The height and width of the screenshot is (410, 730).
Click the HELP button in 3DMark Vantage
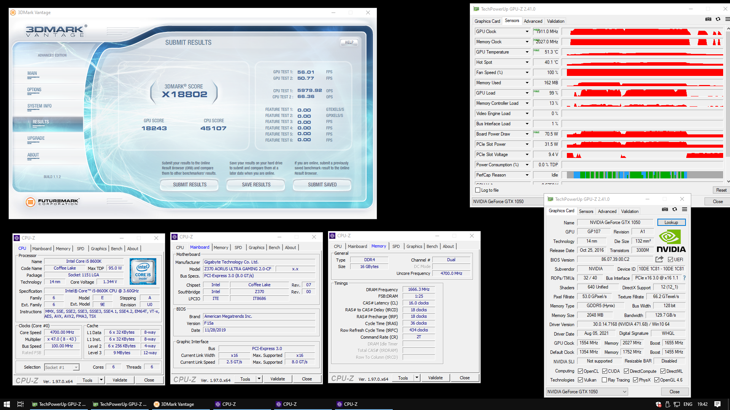[x=349, y=43]
